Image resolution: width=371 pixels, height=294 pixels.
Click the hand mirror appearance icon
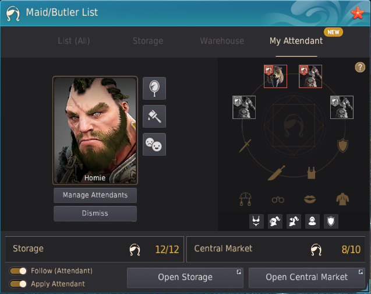[154, 88]
